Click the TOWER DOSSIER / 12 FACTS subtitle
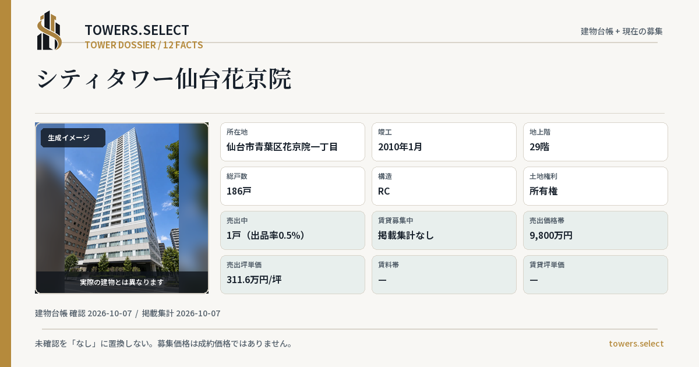The width and height of the screenshot is (699, 367). click(144, 45)
